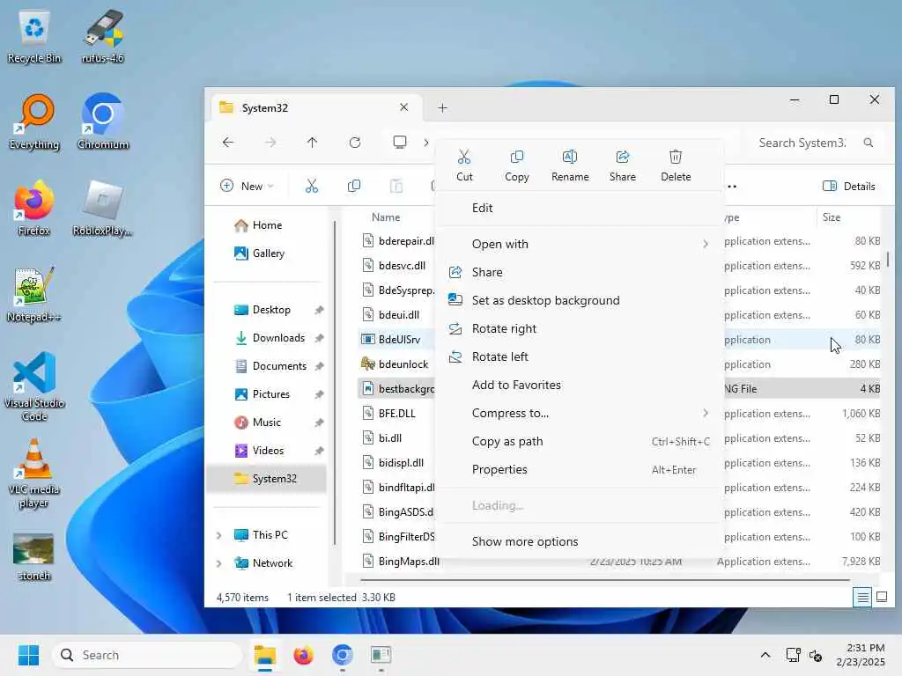Go up one folder level
Viewport: 902px width, 676px height.
[312, 142]
